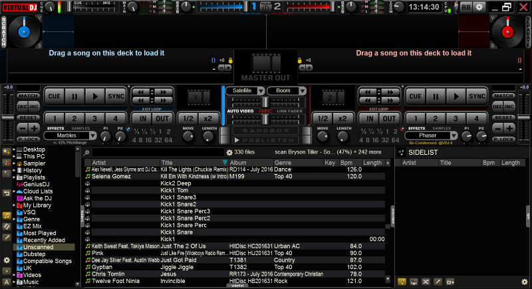Click the left deck pitch slider
Screen dimensions: 532x289
[7, 117]
